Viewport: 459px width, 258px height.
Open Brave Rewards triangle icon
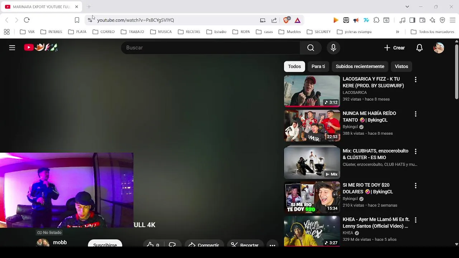click(298, 20)
